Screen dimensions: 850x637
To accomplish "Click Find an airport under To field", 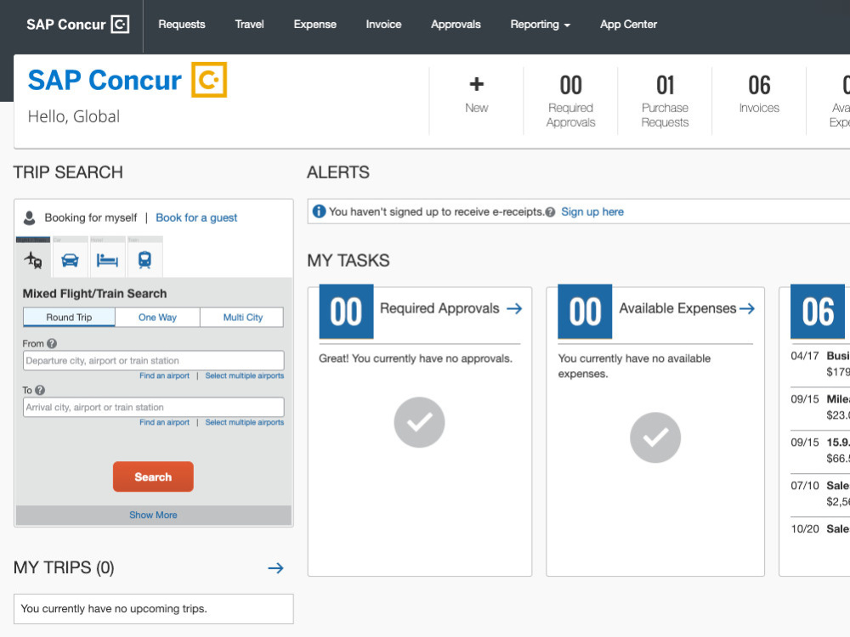I will click(x=164, y=422).
